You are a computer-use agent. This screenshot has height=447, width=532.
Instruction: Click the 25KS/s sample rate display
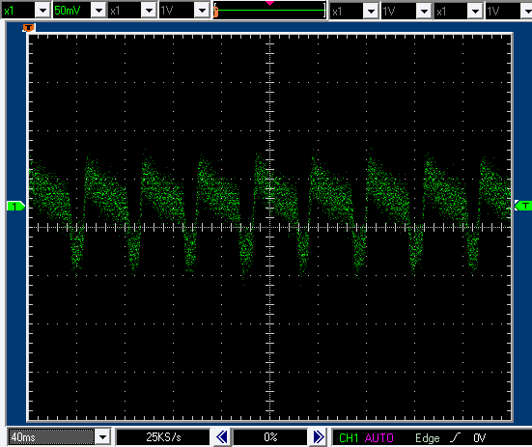pyautogui.click(x=163, y=436)
